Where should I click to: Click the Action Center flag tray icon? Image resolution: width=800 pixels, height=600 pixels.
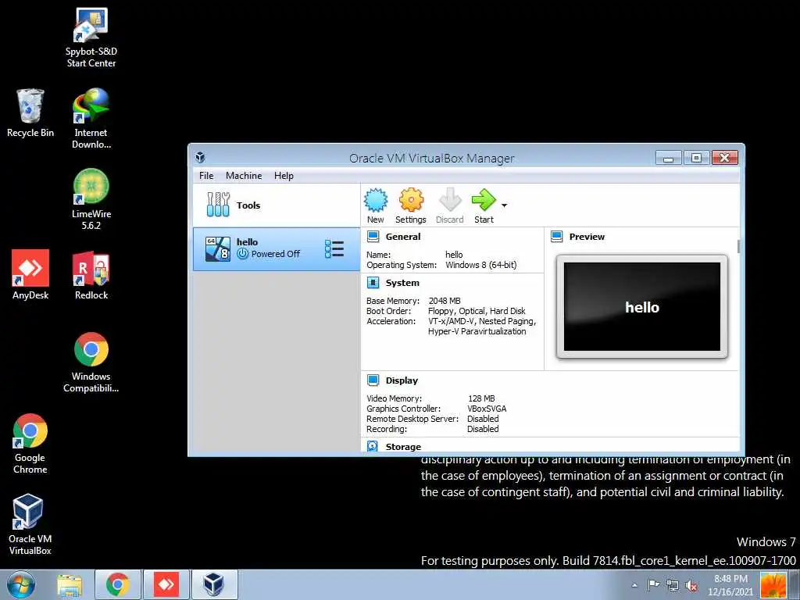point(653,584)
